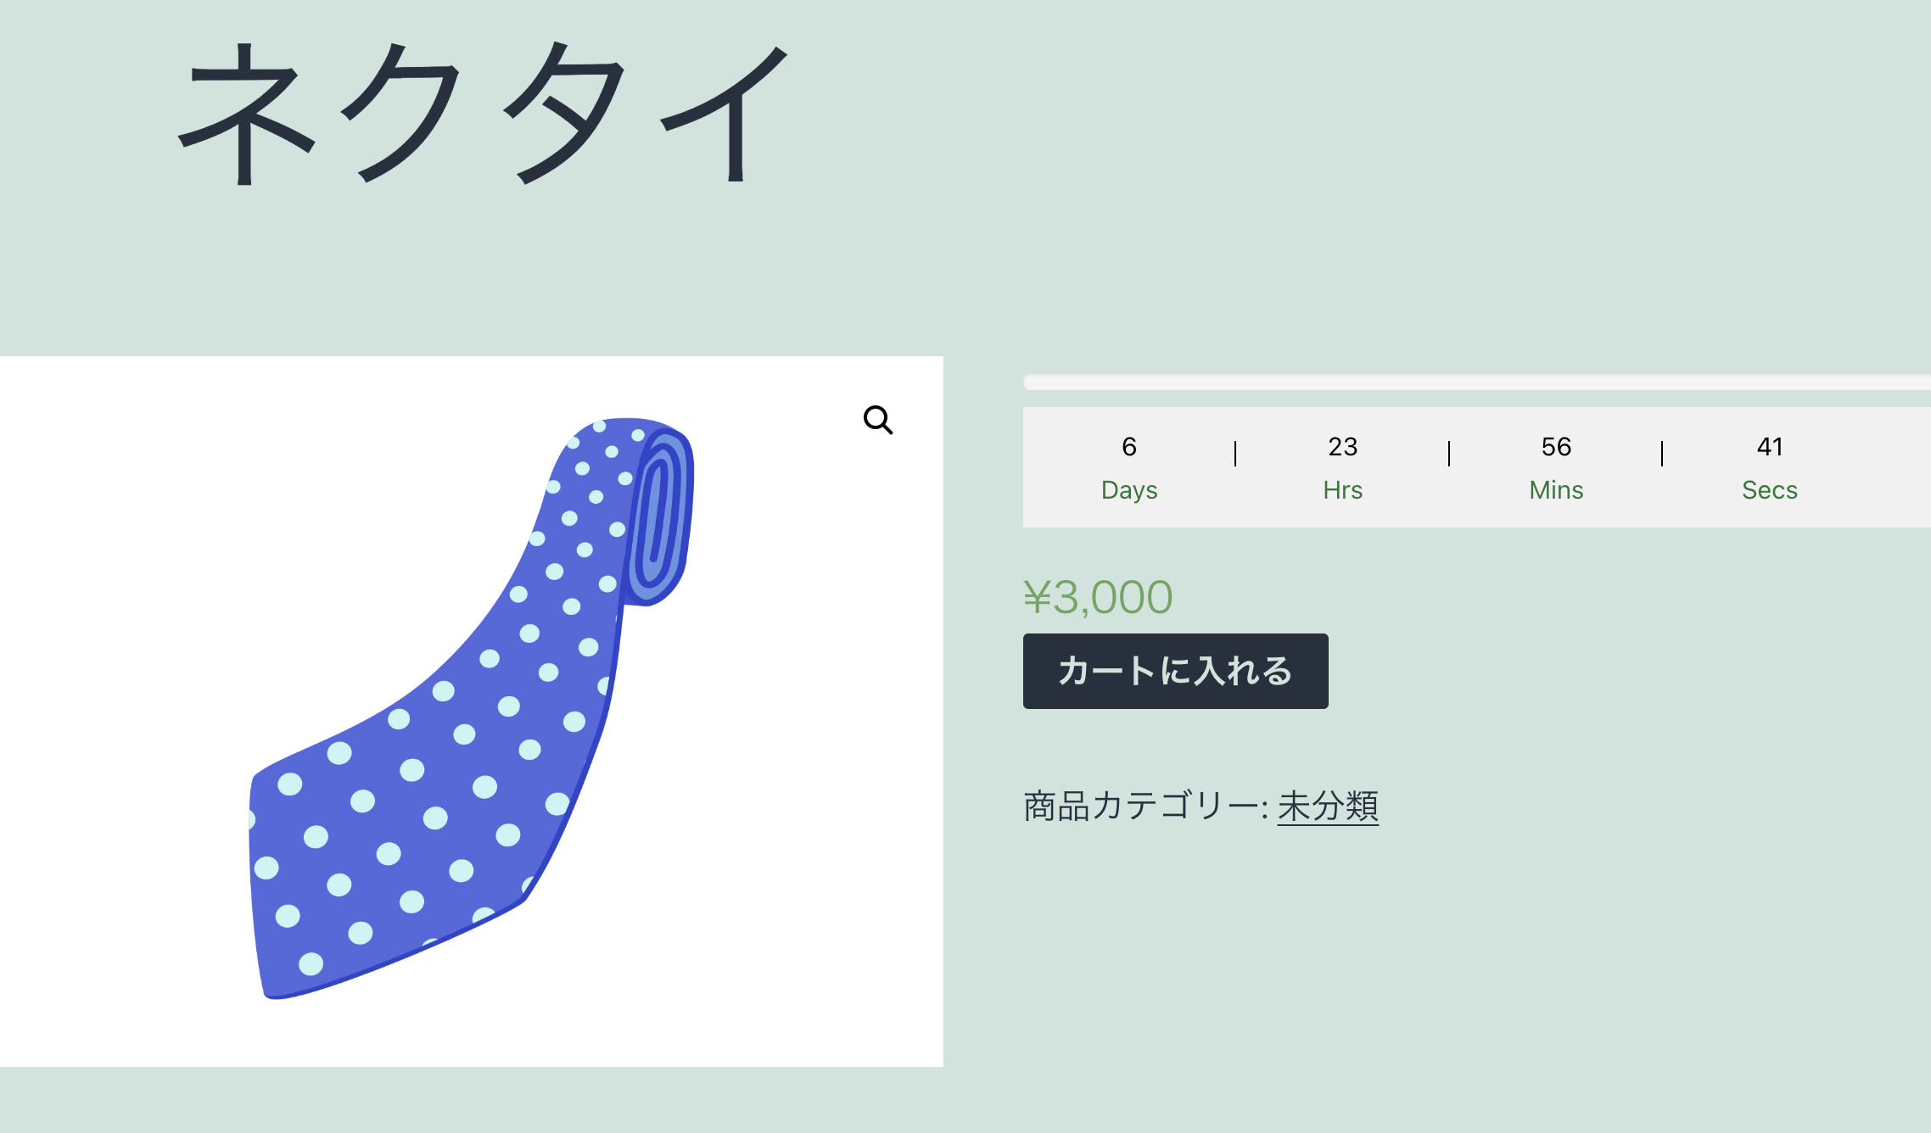The image size is (1931, 1133).
Task: Click the separator between Hrs and Mins
Action: (1449, 453)
